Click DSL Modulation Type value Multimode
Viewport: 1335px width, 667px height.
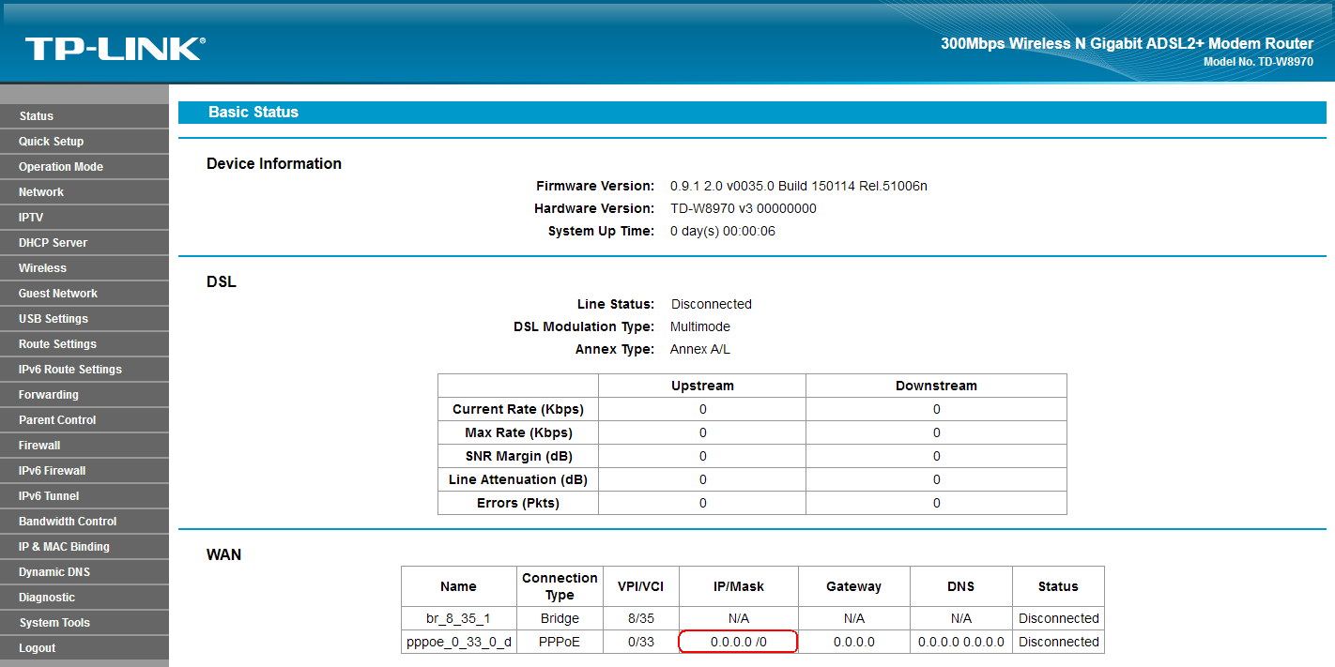pyautogui.click(x=700, y=326)
